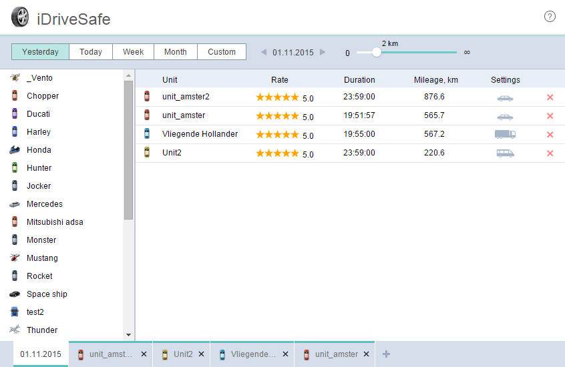Select the Yesterday period toggle
This screenshot has width=565, height=367.
pyautogui.click(x=40, y=52)
